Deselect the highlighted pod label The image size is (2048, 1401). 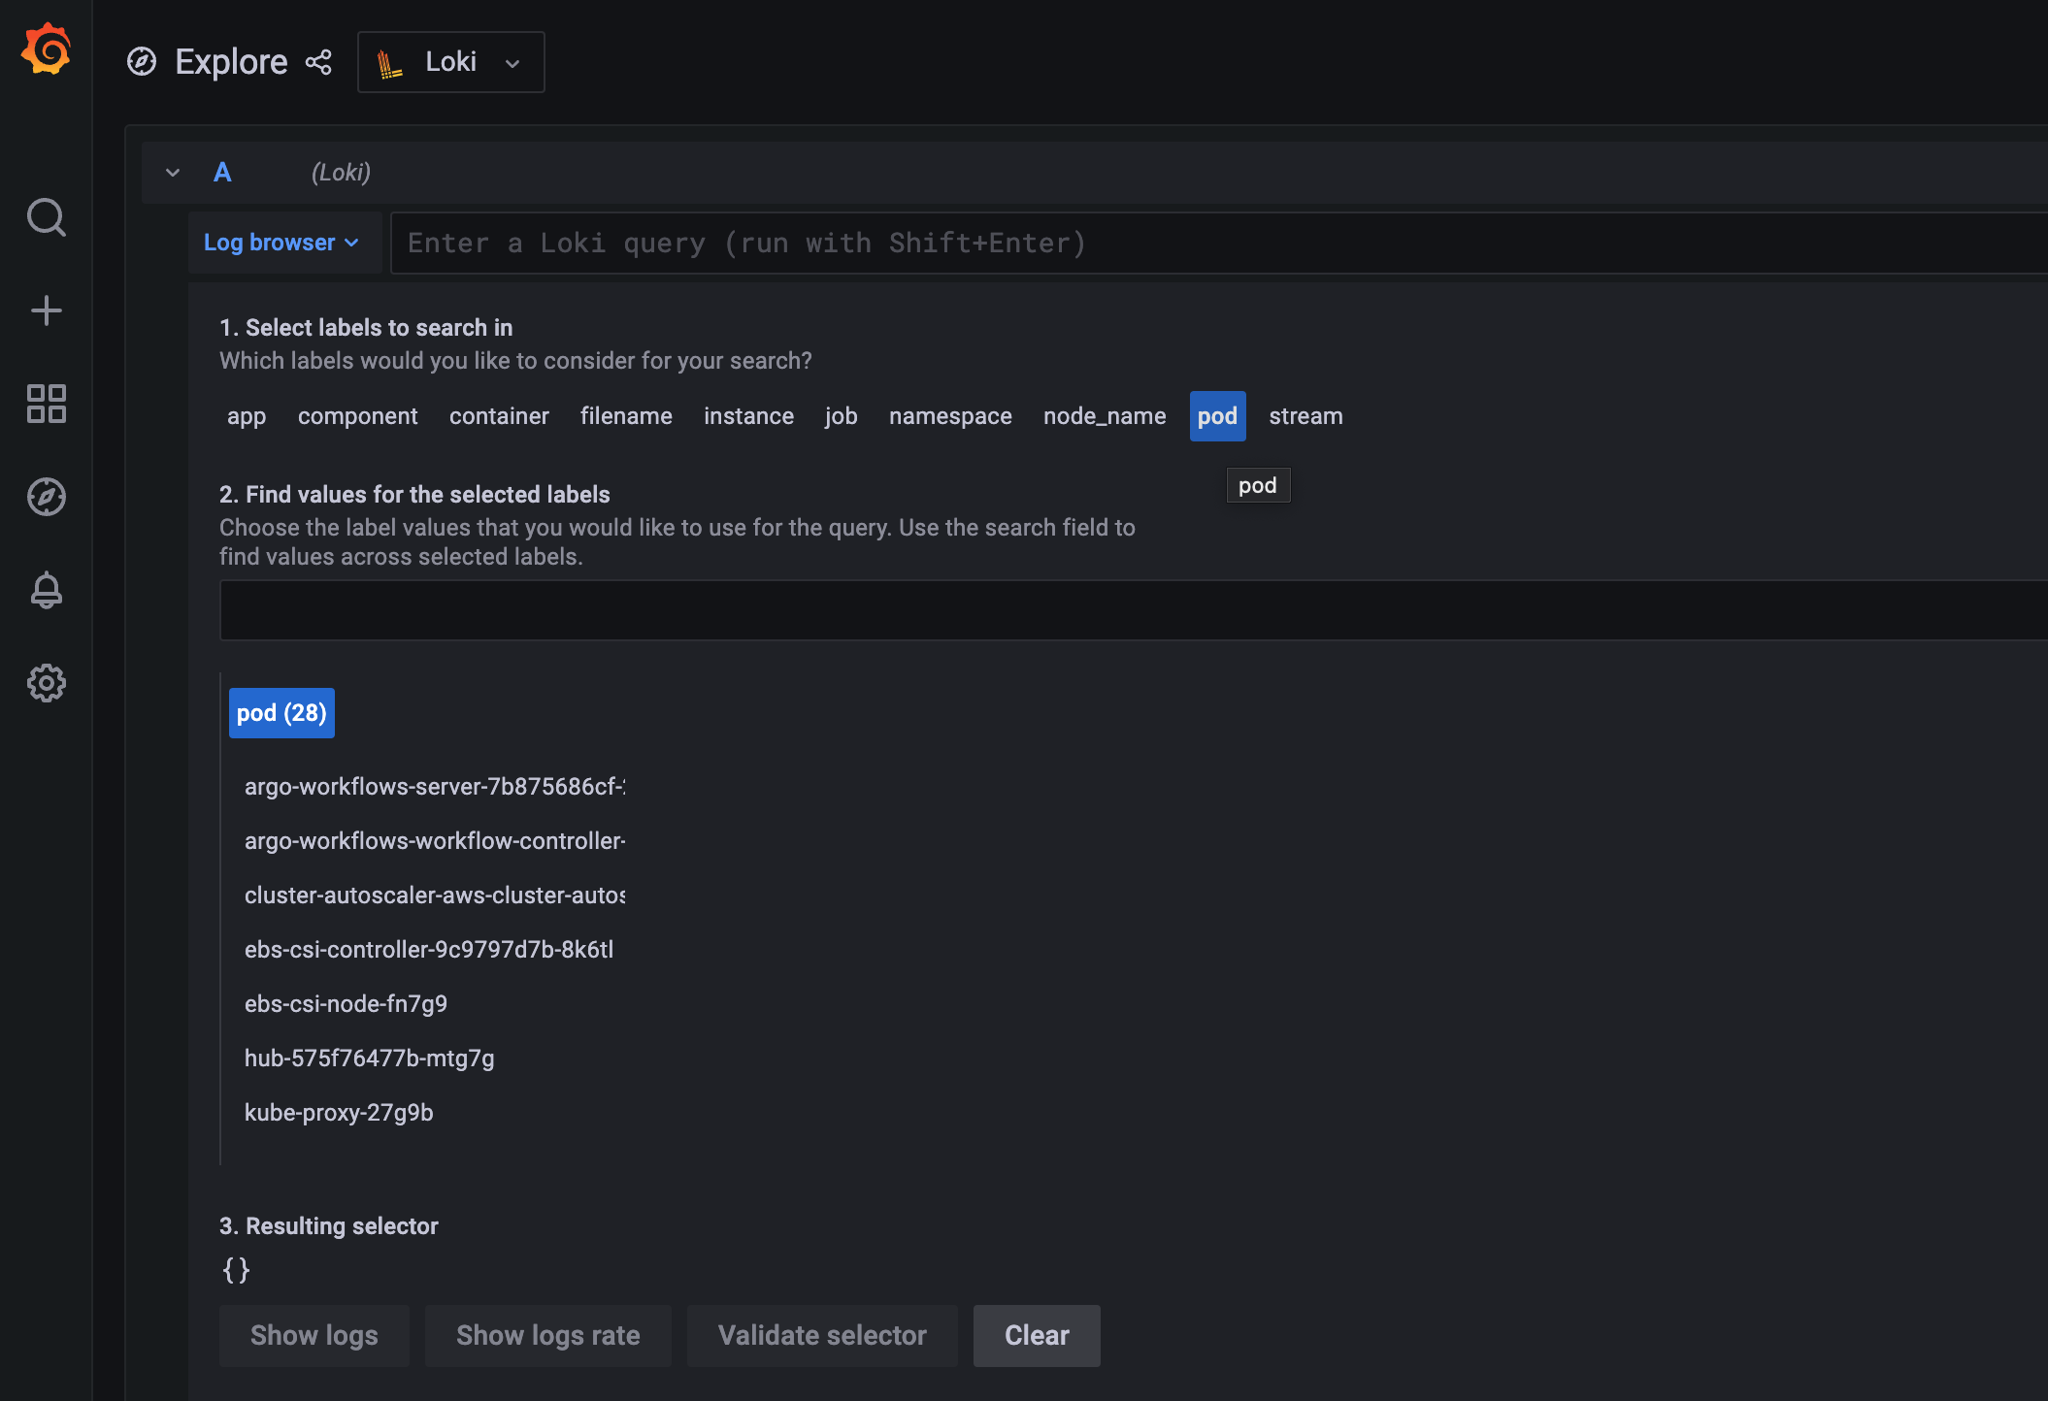point(1217,416)
